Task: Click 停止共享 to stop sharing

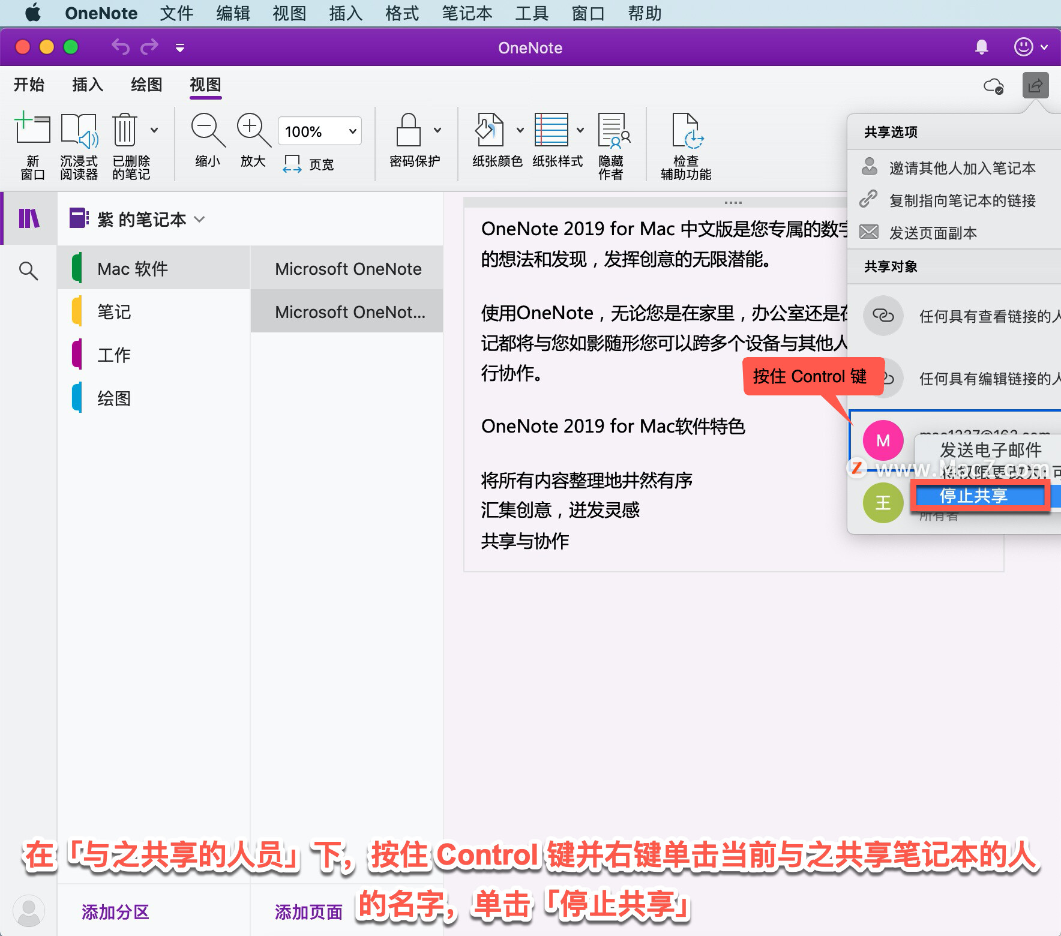Action: tap(980, 496)
